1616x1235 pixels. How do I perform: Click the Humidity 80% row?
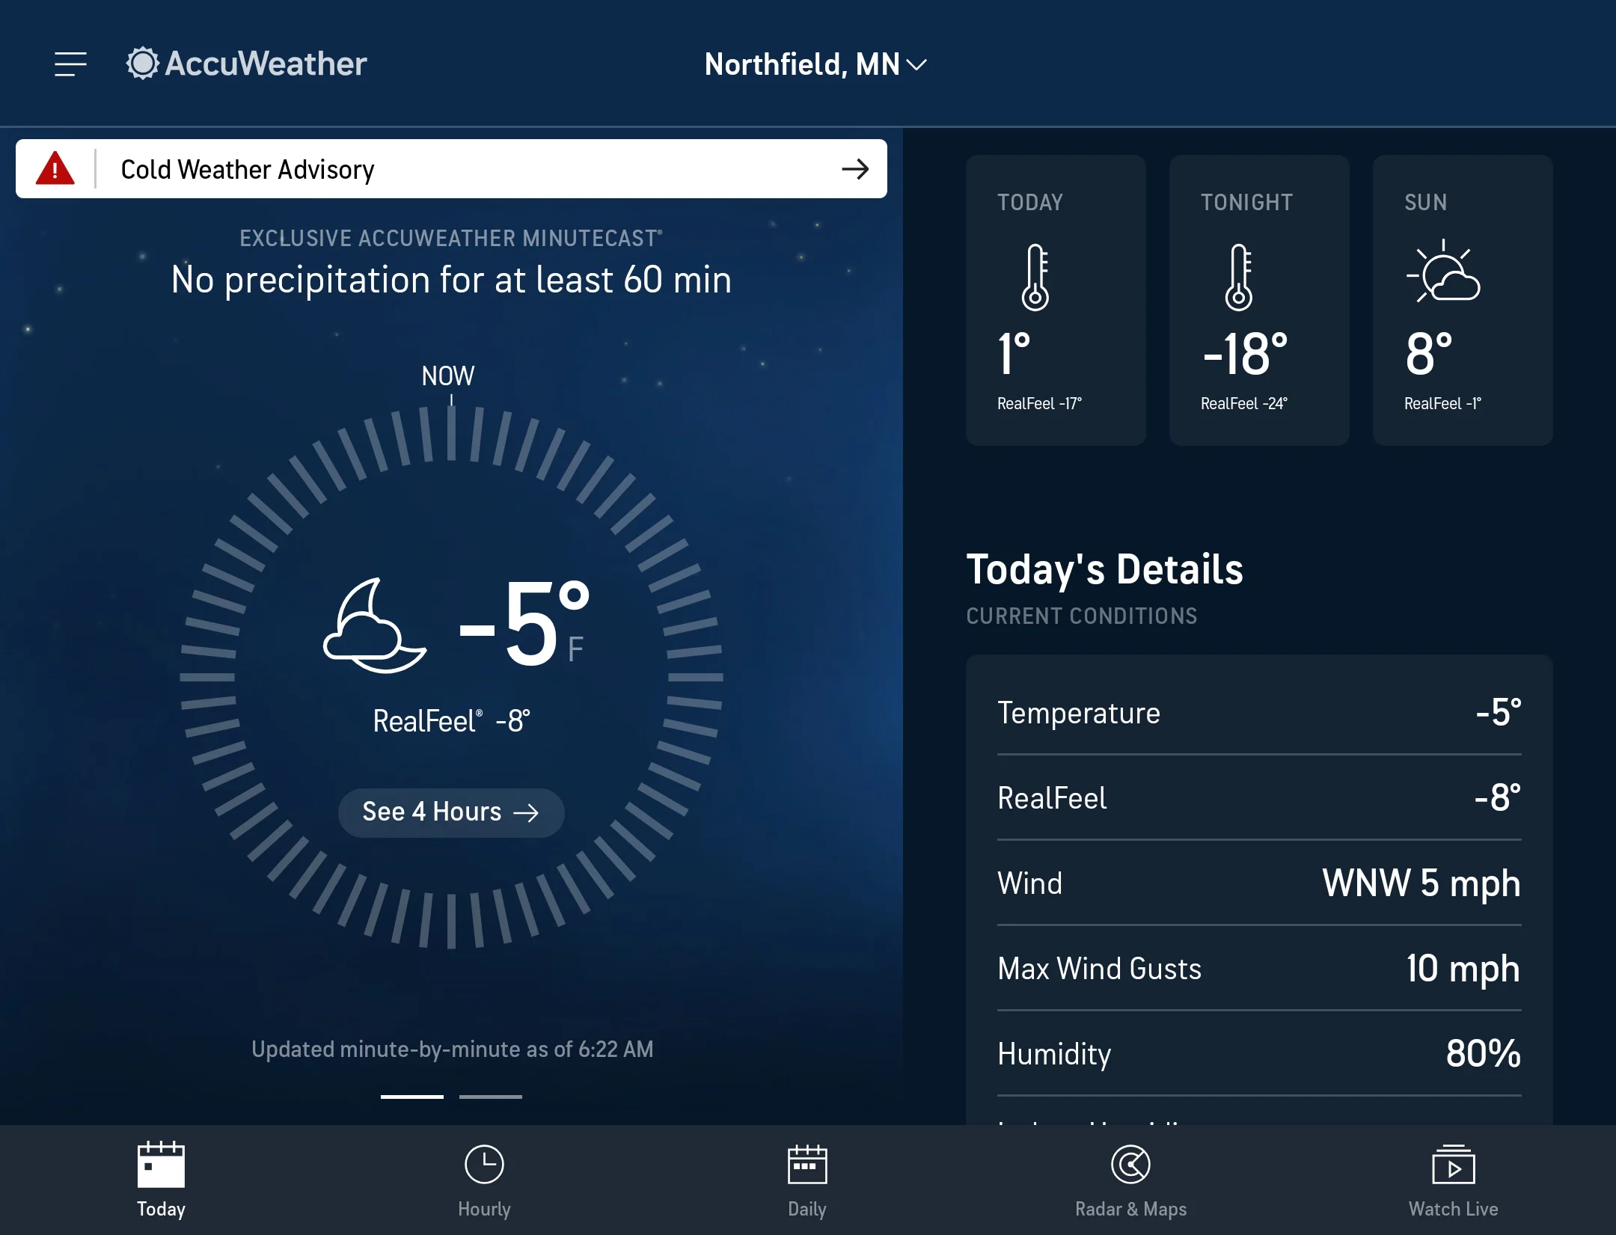coord(1259,1054)
